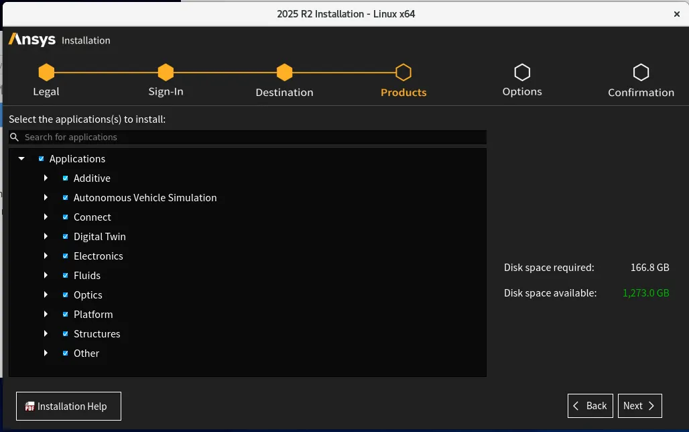The width and height of the screenshot is (689, 432).
Task: Select the Structures tree row label
Action: [97, 334]
